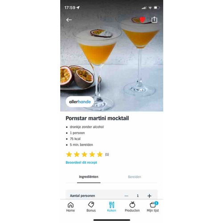Tap the allerhande logo badge
This screenshot has height=223, width=223.
click(80, 102)
